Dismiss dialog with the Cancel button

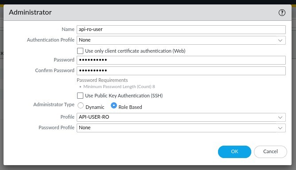point(270,152)
